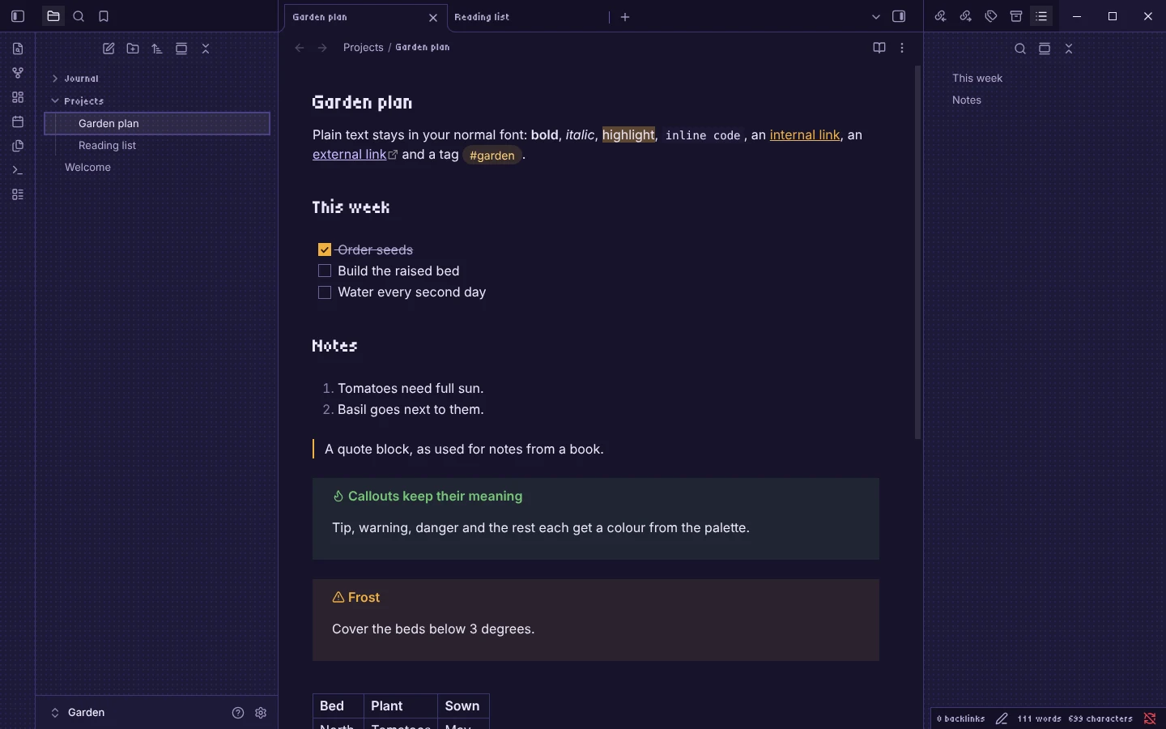Click the #garden tag
Screen dimensions: 1166x729
492,156
